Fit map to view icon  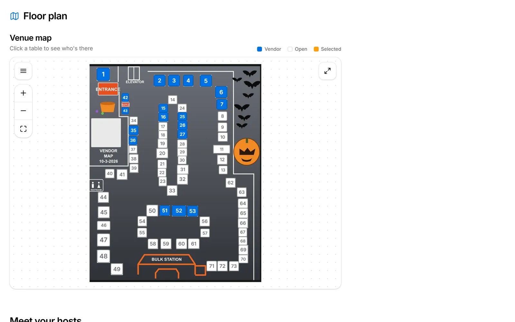coord(23,129)
